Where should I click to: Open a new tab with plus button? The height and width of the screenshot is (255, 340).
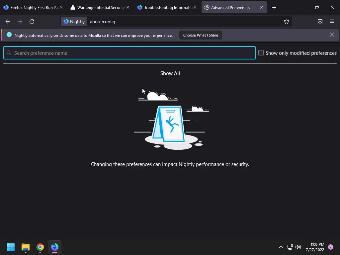[274, 8]
